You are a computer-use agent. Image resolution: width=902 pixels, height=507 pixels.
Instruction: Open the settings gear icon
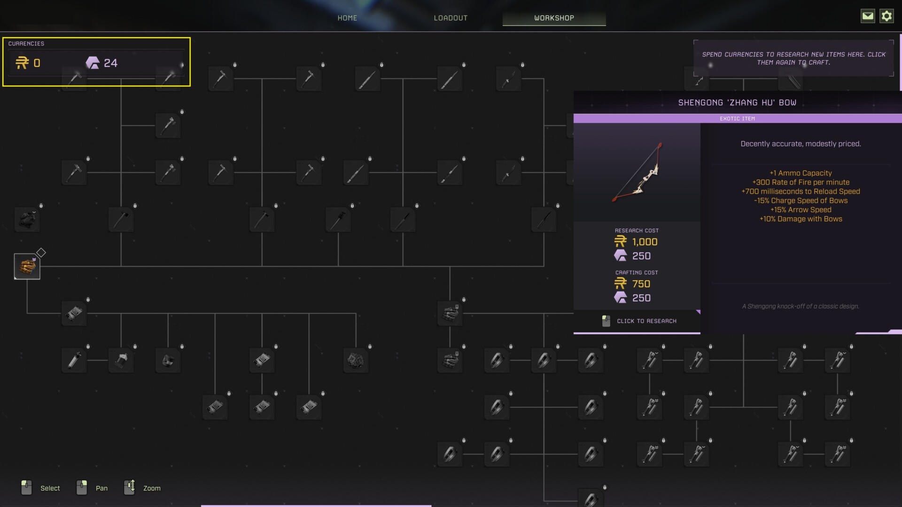(886, 16)
